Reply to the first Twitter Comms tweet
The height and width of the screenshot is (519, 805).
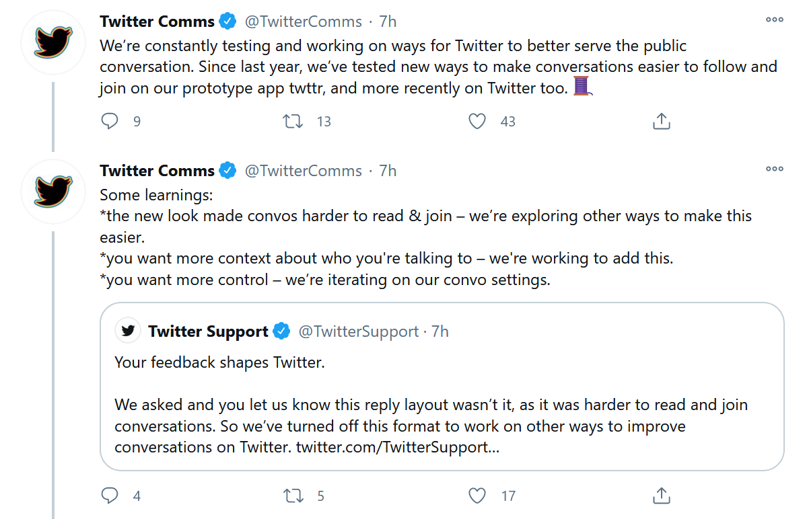click(110, 122)
